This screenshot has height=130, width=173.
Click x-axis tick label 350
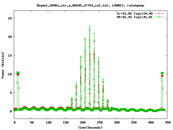[134, 122]
